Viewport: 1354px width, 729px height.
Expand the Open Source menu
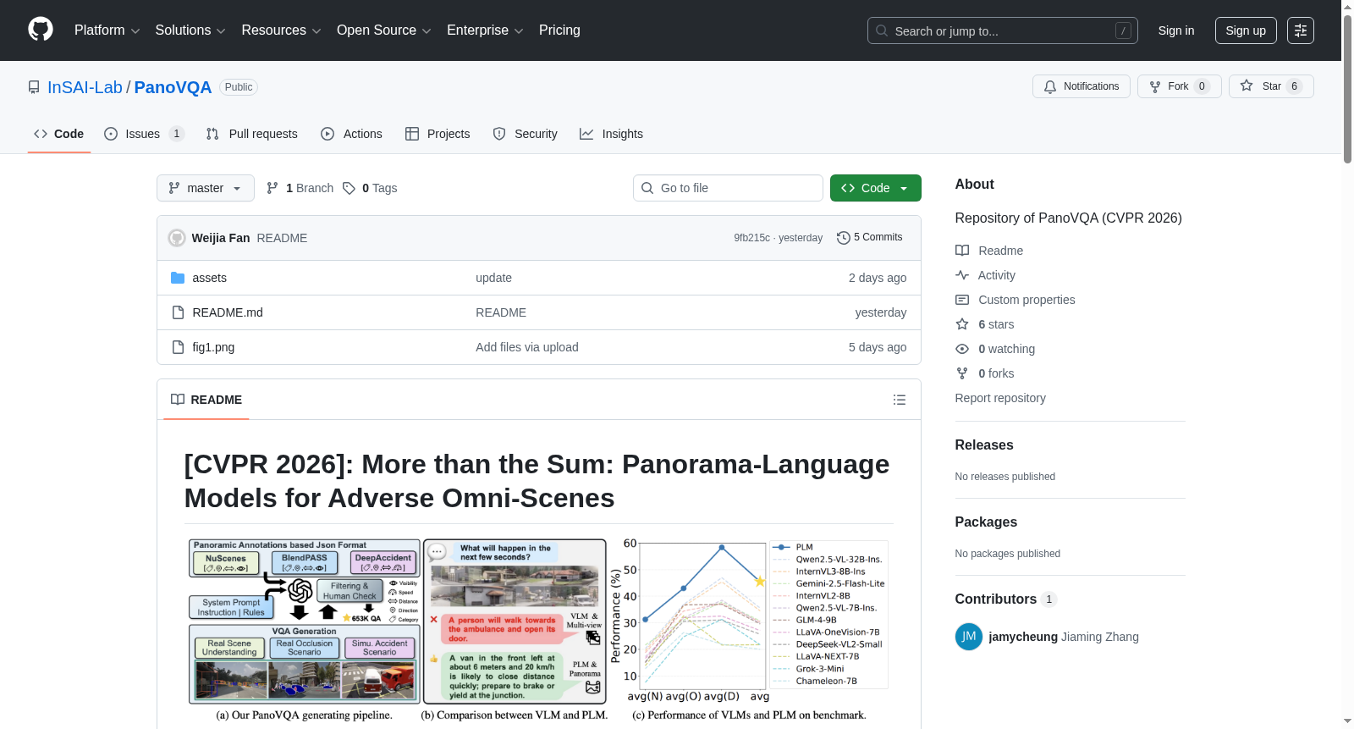pos(384,30)
